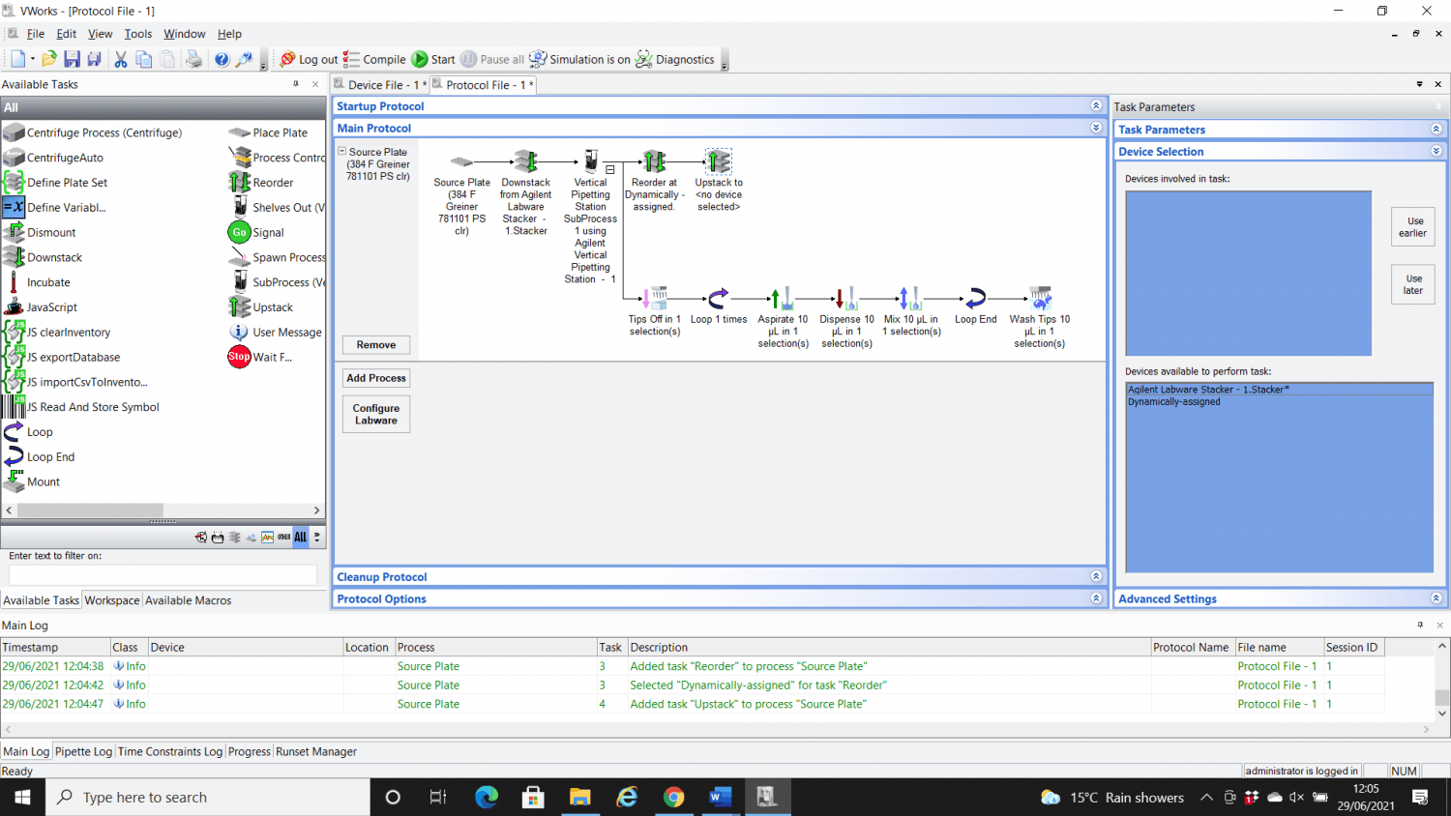Pick the Signal task with Go icon
The image size is (1451, 816).
[256, 232]
